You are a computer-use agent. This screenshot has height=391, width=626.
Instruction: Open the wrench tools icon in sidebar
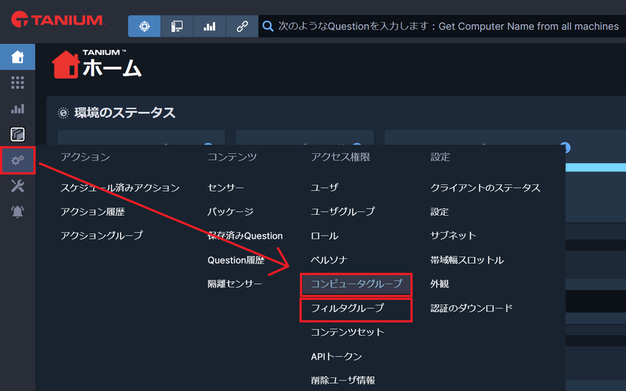point(18,186)
